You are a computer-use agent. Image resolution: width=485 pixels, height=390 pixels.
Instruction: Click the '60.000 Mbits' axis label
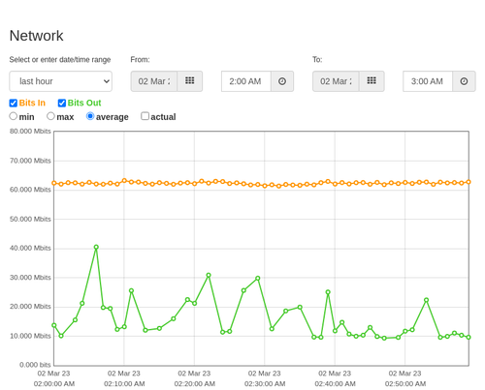coord(30,190)
